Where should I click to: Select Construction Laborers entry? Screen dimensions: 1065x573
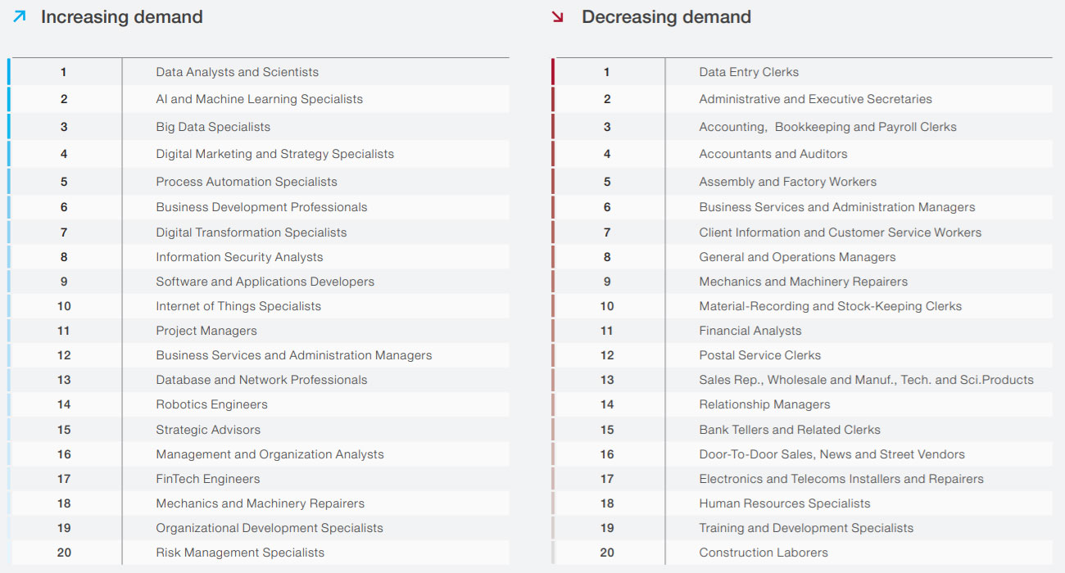coord(763,553)
